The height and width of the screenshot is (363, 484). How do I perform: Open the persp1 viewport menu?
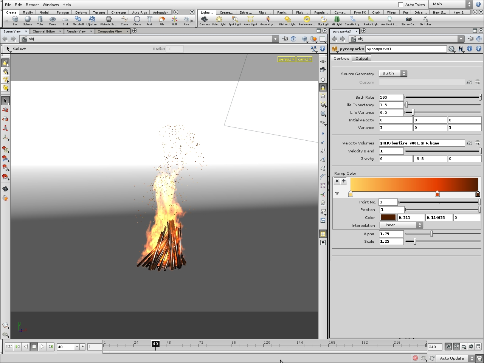tap(286, 59)
